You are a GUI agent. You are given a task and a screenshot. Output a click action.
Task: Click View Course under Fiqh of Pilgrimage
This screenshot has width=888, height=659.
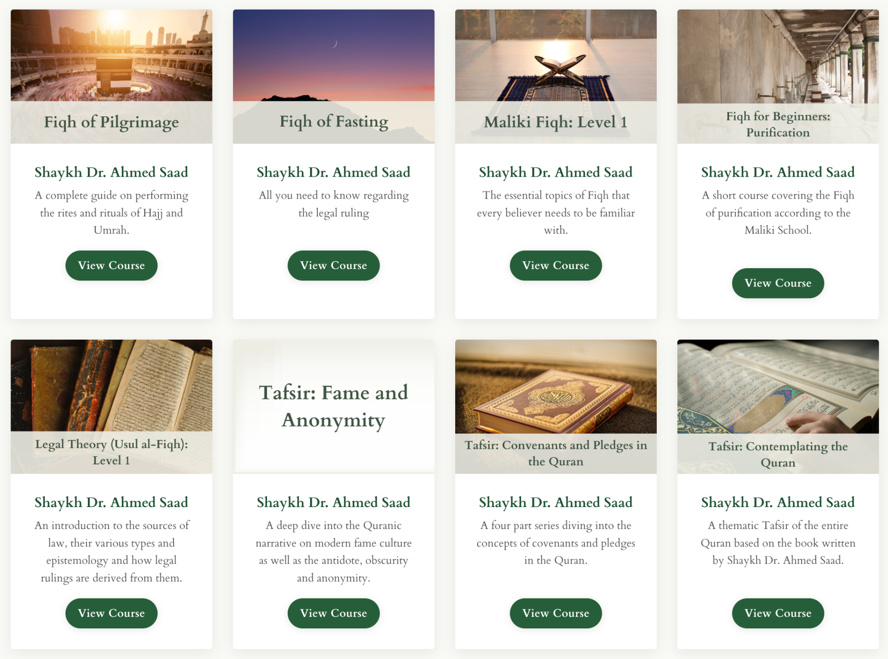pyautogui.click(x=111, y=265)
